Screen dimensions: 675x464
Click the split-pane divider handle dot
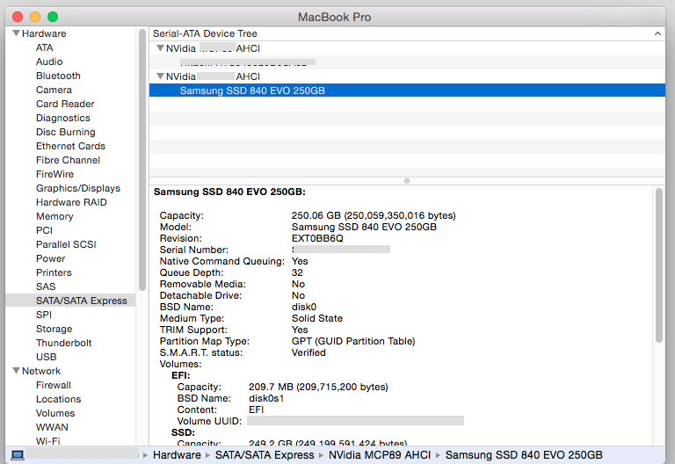pos(407,181)
